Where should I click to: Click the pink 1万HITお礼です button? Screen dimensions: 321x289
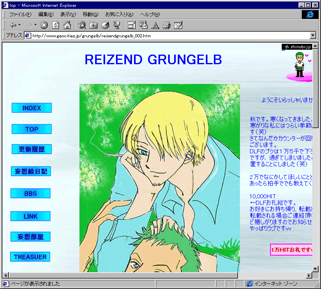(x=291, y=250)
